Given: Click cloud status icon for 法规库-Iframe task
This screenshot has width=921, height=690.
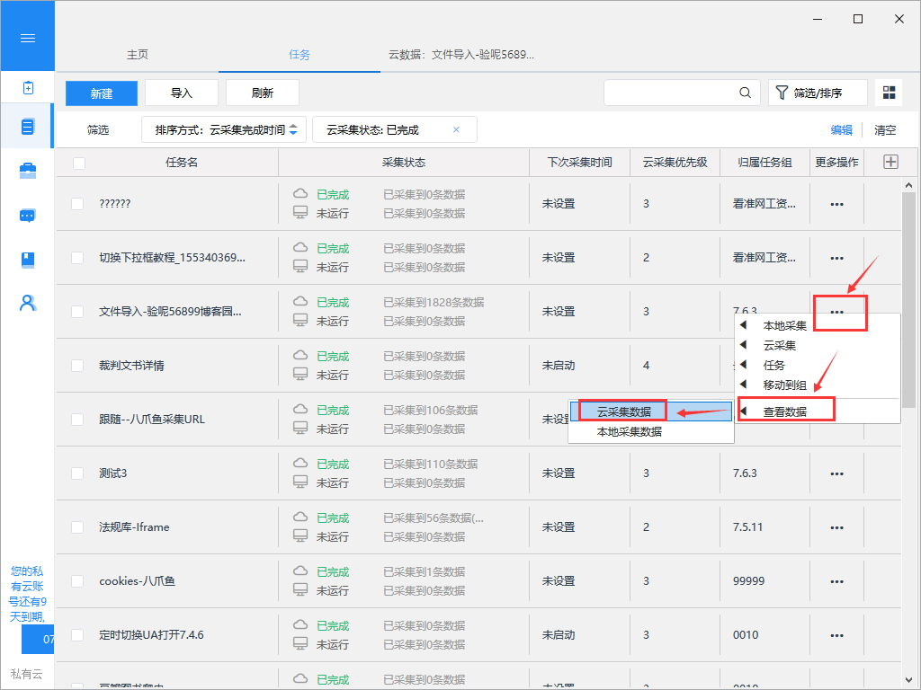Looking at the screenshot, I should pos(300,517).
